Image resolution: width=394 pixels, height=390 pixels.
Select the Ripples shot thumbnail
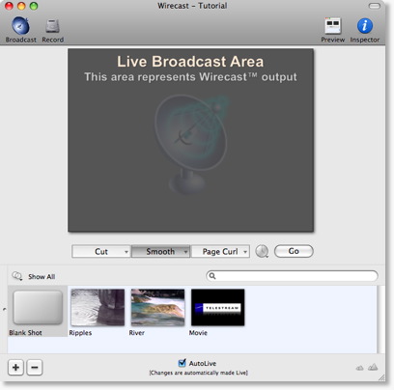click(98, 307)
